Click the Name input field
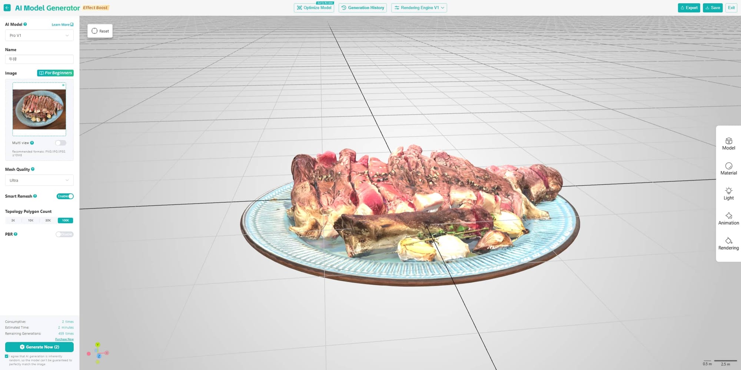The width and height of the screenshot is (741, 370). (x=39, y=59)
